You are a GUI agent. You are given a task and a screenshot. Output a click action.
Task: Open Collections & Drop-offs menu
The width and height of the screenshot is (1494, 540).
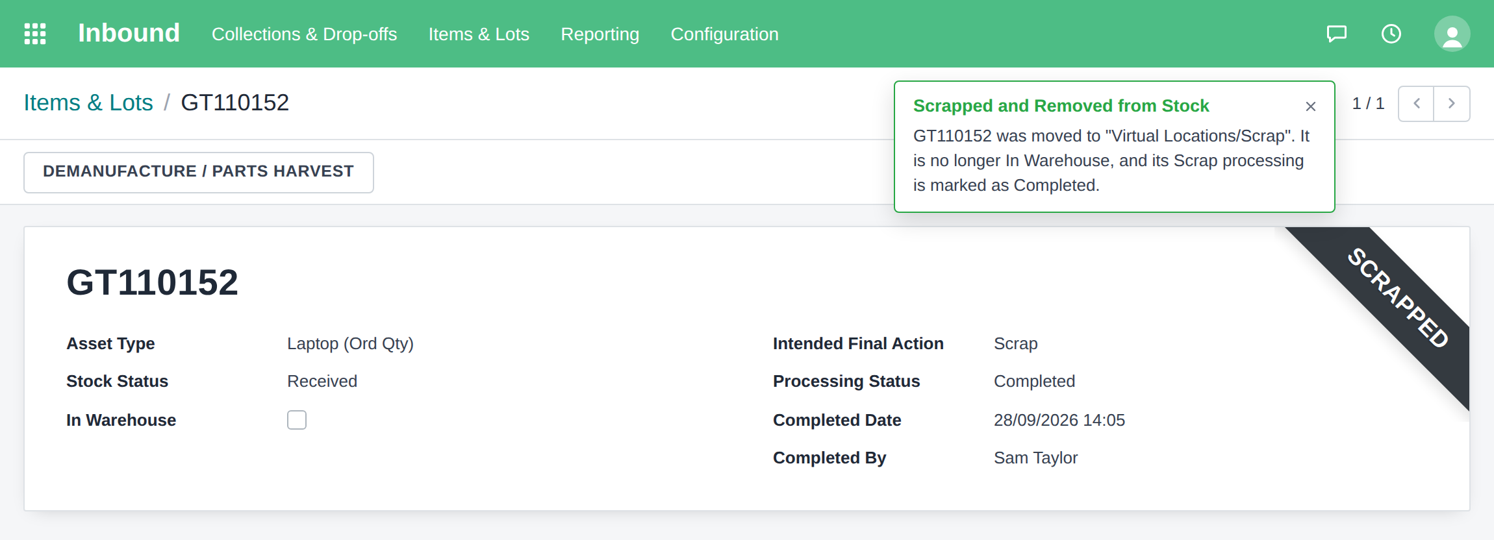pyautogui.click(x=304, y=34)
